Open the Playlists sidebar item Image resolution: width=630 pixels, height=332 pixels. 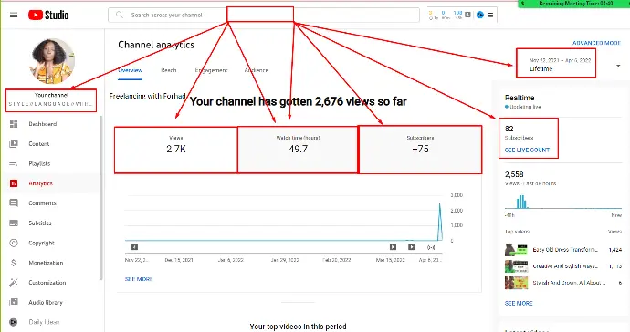pos(39,163)
